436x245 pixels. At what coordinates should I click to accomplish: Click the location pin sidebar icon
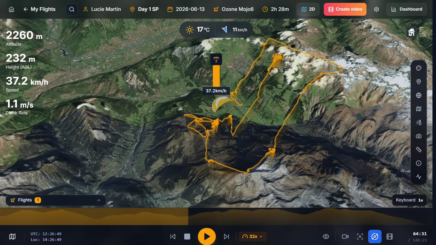(x=419, y=82)
